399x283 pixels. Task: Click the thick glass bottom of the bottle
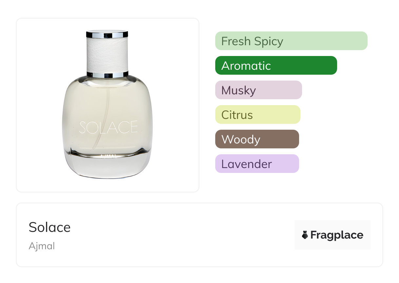tap(107, 167)
